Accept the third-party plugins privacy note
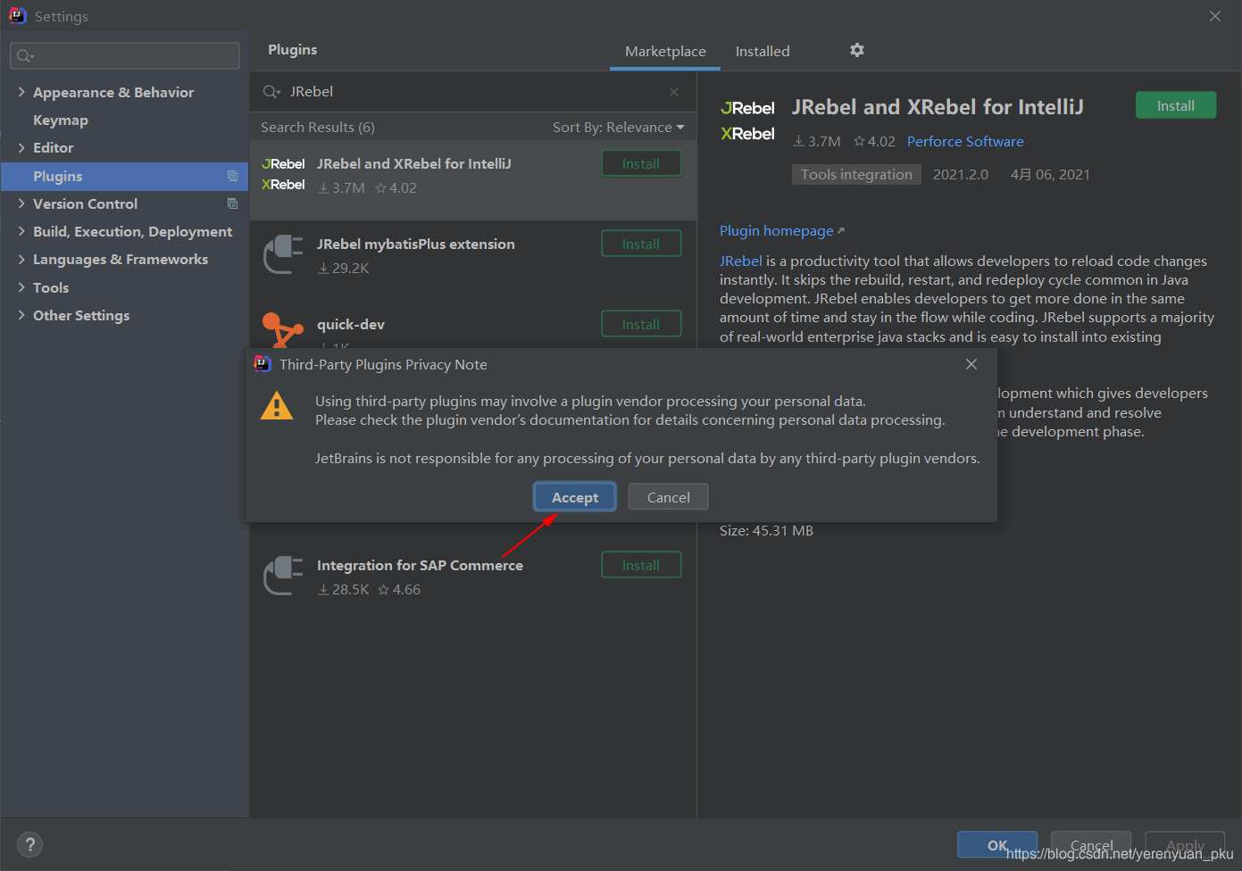Screen dimensions: 1242x871 pyautogui.click(x=575, y=497)
